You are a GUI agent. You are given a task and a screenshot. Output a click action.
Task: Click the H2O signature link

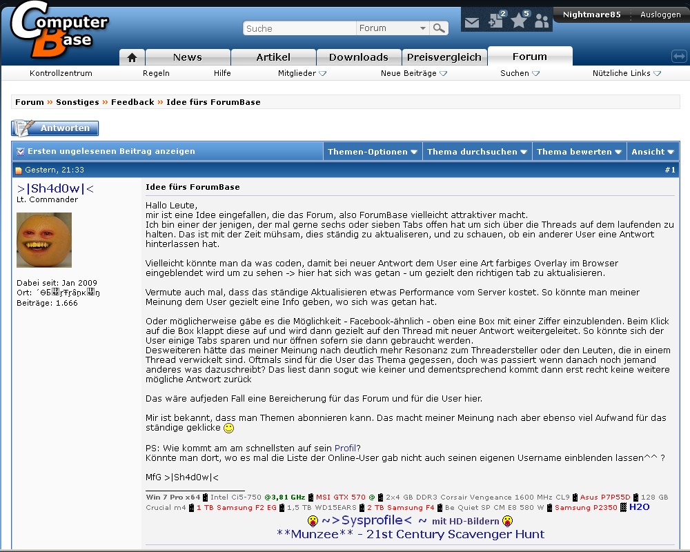click(640, 507)
